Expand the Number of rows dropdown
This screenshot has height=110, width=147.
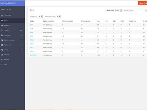pyautogui.click(x=58, y=17)
